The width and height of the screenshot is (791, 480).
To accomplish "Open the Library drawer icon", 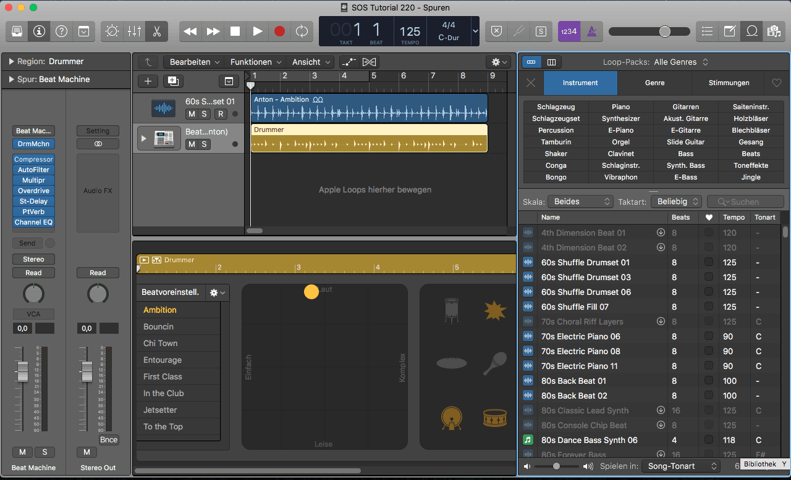I will coord(17,31).
